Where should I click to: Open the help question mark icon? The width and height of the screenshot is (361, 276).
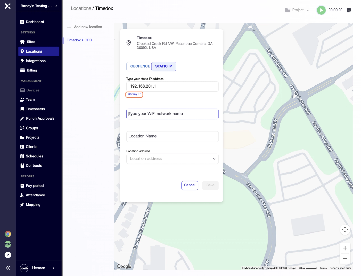tap(8, 255)
